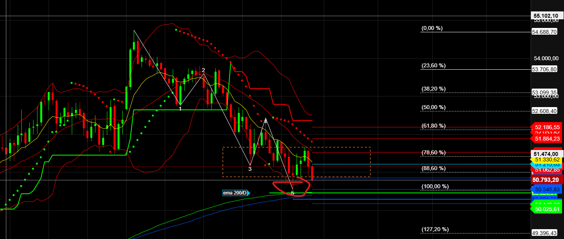Click the Elliott wave label '1'
This screenshot has width=564, height=239.
[180, 108]
